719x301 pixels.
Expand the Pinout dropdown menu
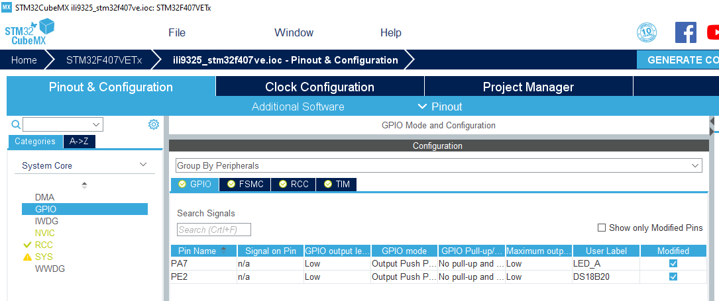440,107
